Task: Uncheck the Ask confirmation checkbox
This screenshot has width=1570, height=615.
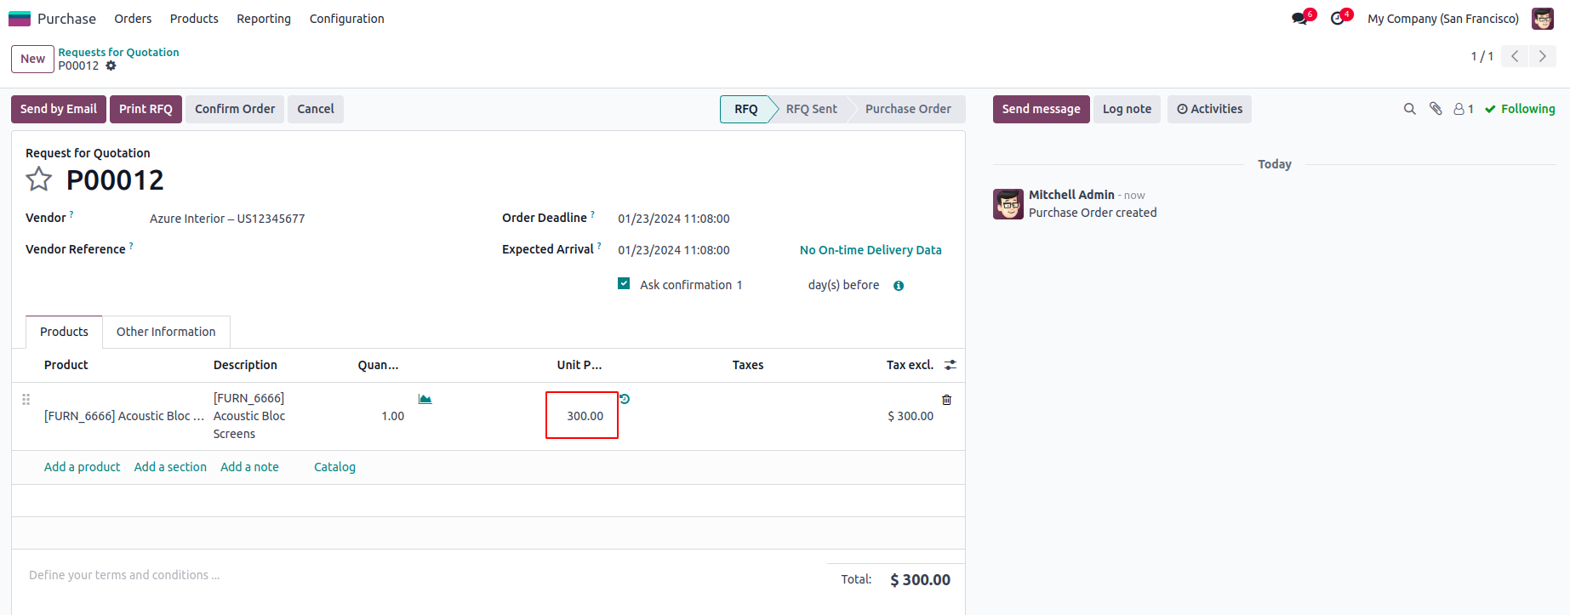Action: pos(624,284)
